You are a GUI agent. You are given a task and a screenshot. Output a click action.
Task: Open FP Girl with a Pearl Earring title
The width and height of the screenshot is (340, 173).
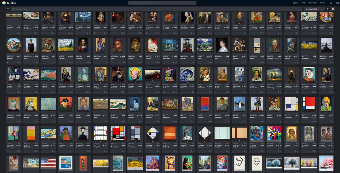click(x=185, y=28)
